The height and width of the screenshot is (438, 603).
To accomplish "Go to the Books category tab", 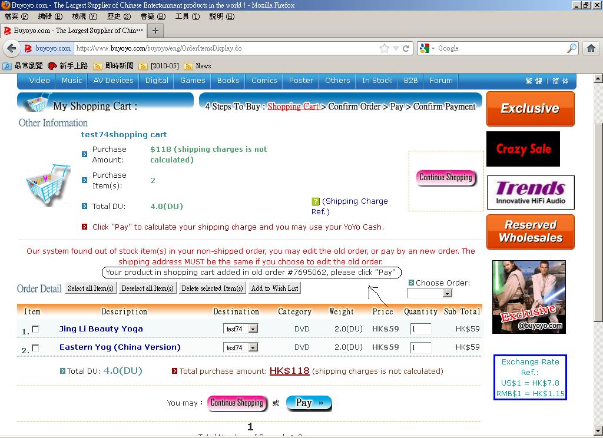I will pos(228,81).
